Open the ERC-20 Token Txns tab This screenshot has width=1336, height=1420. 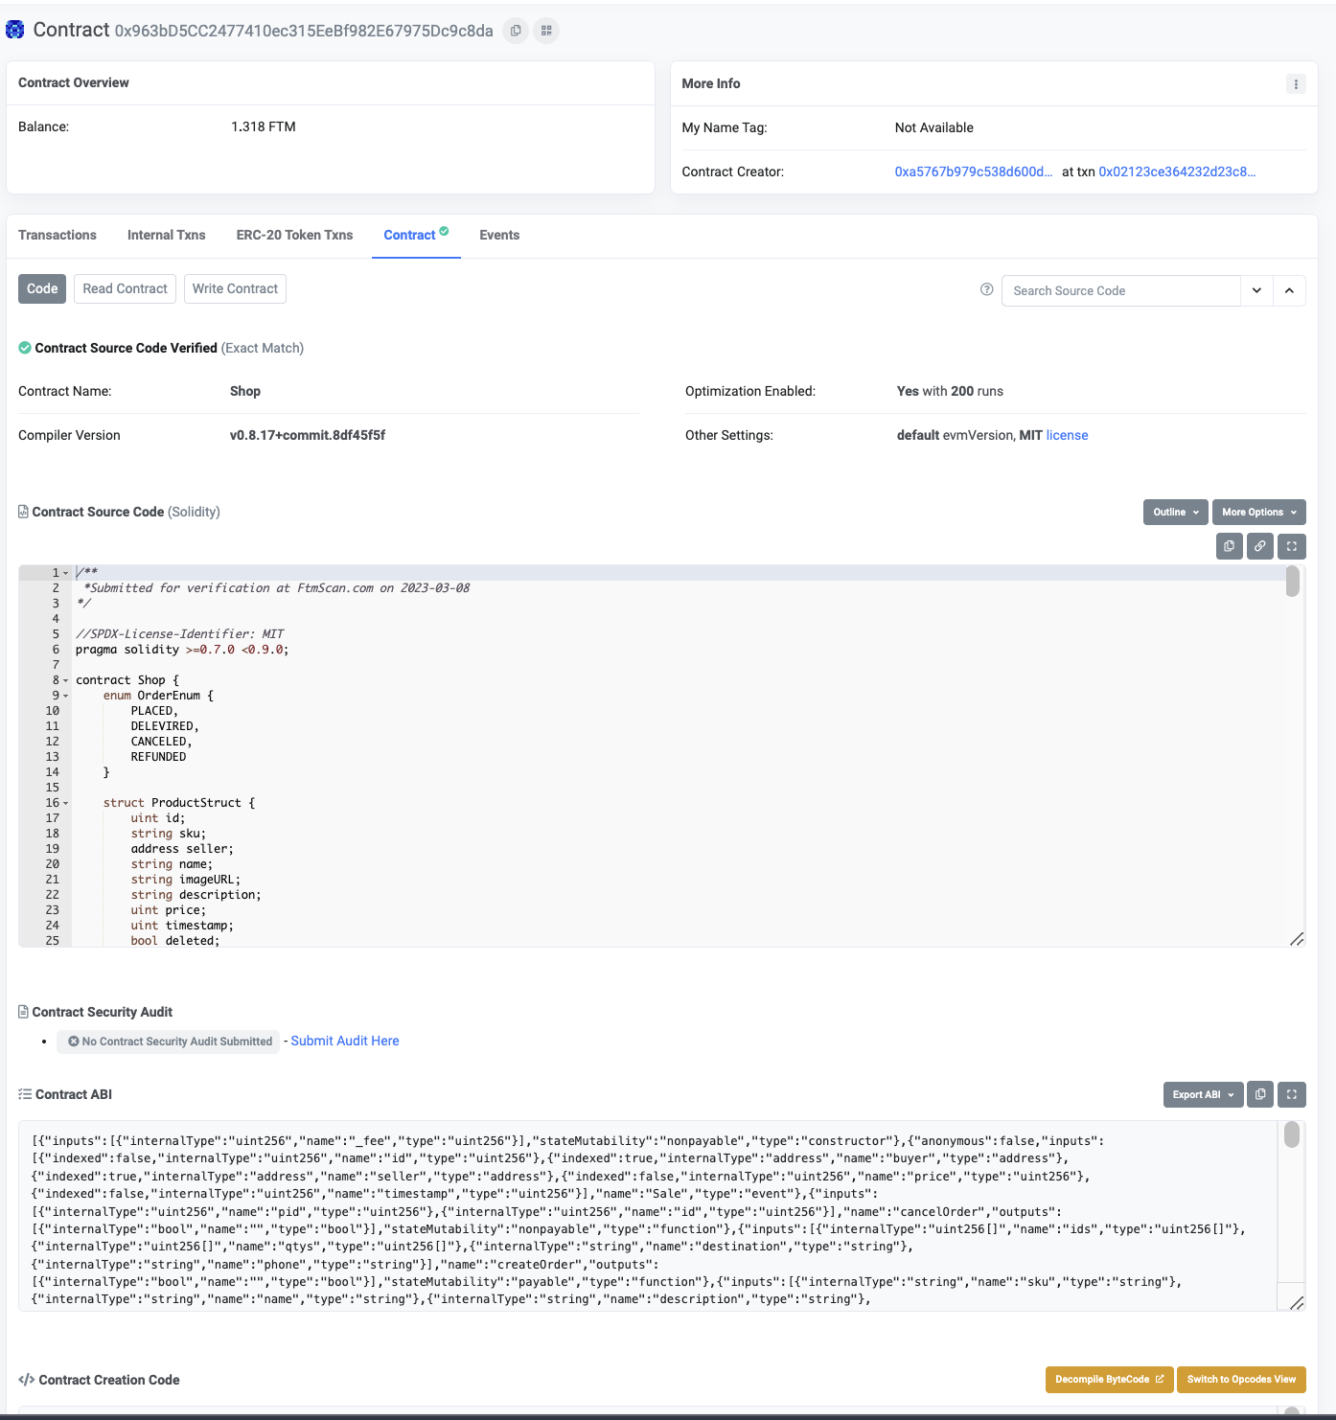294,235
